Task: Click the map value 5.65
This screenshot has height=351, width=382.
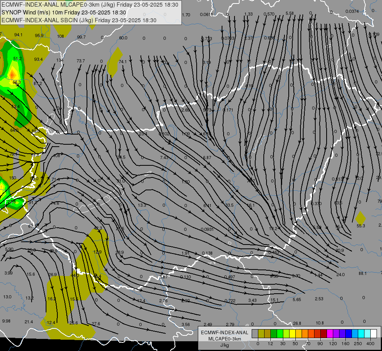Action: pos(297,300)
